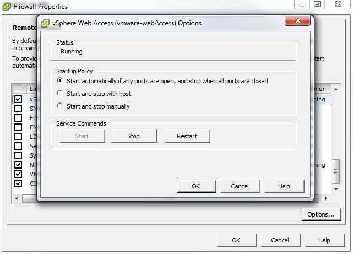Screen dimensions: 353x254
Task: Click the vertical scrollbar down arrow in Firewall list
Action: pos(336,190)
